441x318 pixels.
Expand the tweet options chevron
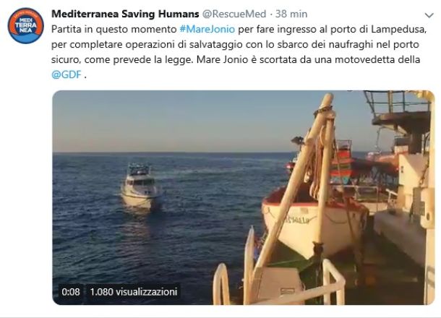click(x=429, y=15)
